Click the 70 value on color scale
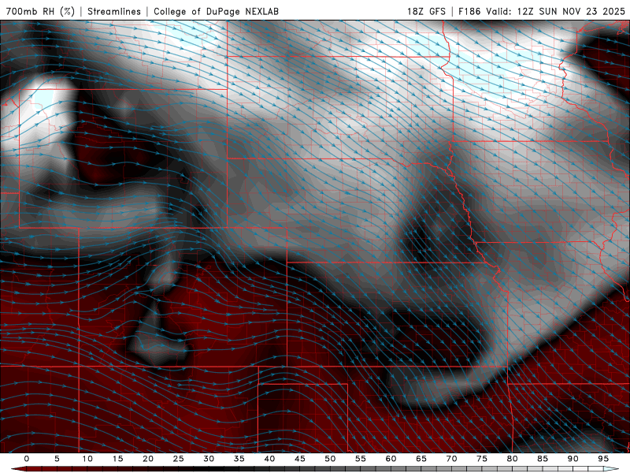The width and height of the screenshot is (630, 473). tap(451, 459)
